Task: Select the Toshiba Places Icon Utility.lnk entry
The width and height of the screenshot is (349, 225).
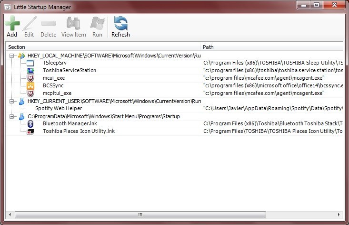Action: tap(79, 131)
